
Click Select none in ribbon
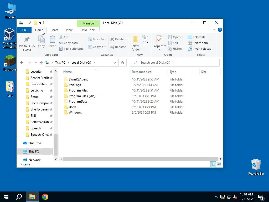point(198,43)
